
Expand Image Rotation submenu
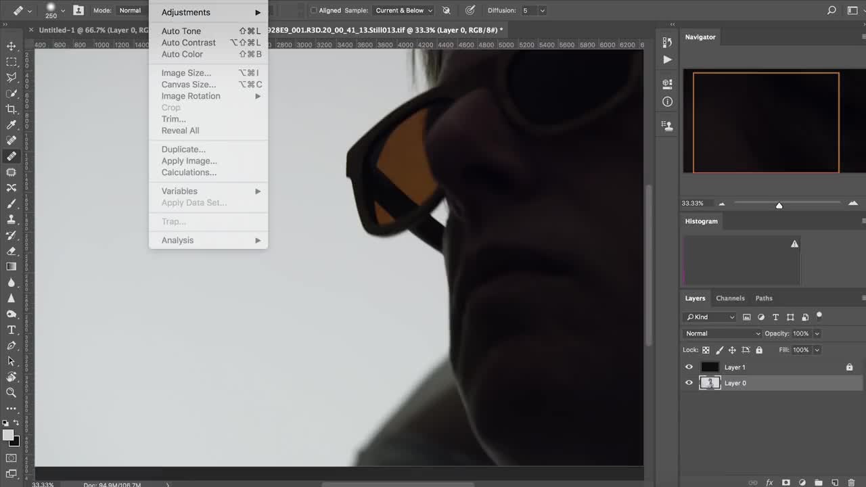(x=208, y=96)
